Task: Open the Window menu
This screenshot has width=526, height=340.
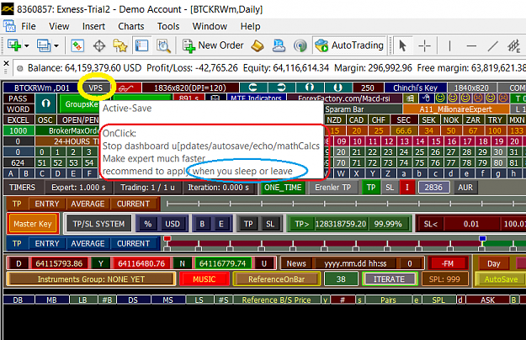Action: [210, 26]
